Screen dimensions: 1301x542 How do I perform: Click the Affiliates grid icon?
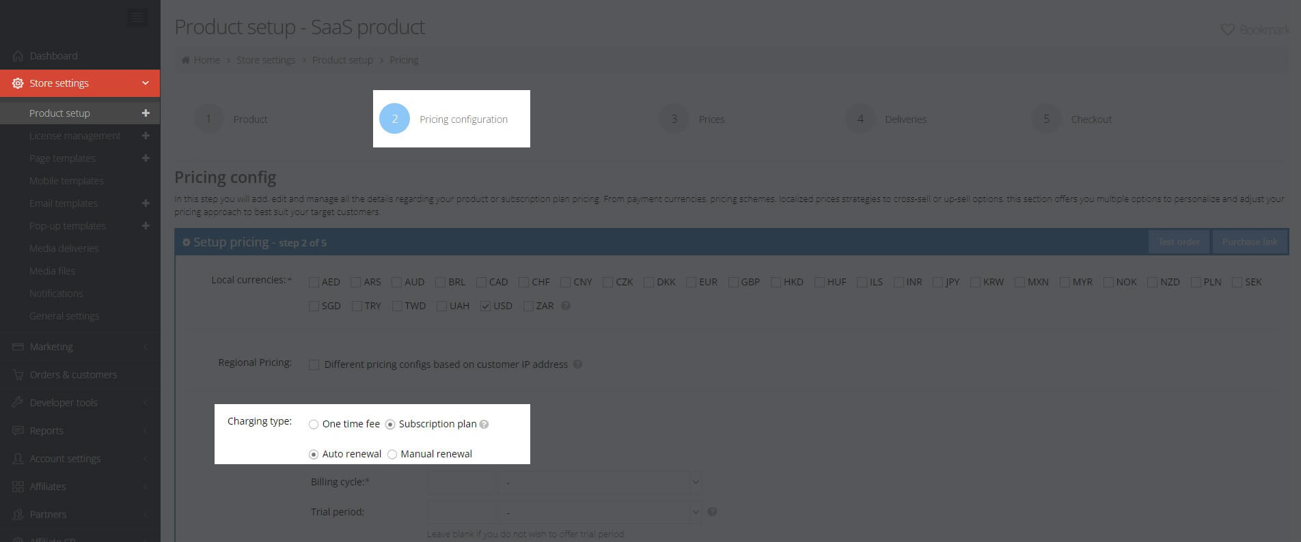tap(18, 487)
